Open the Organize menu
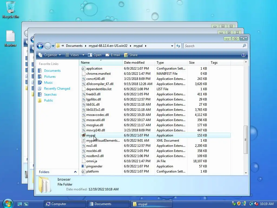This screenshot has height=208, width=277. (50, 55)
